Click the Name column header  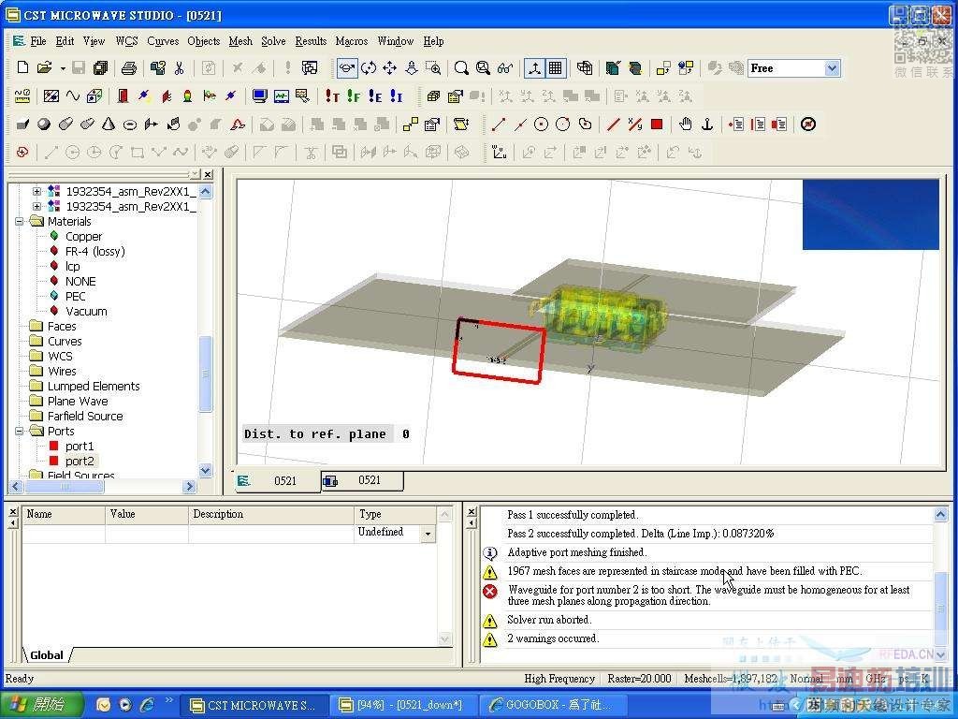[63, 514]
